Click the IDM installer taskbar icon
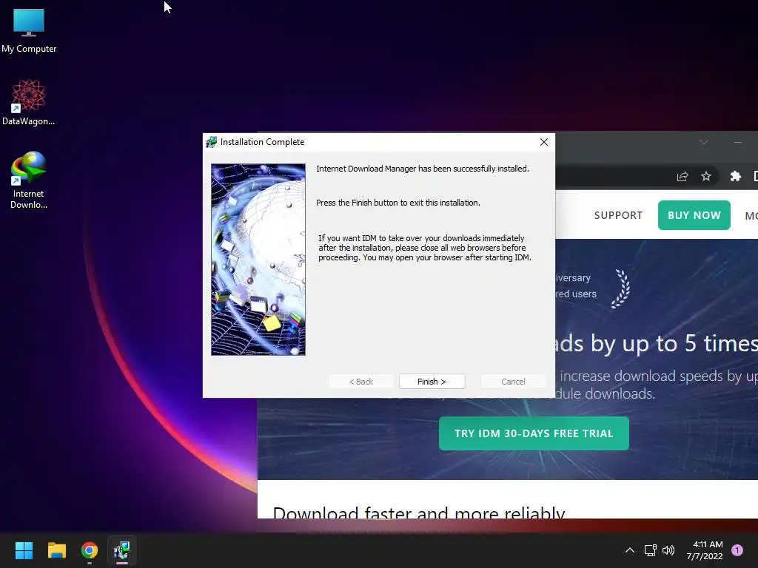The image size is (758, 568). (122, 550)
